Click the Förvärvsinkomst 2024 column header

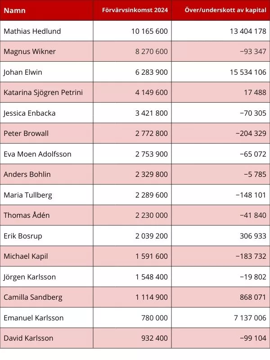tap(135, 10)
